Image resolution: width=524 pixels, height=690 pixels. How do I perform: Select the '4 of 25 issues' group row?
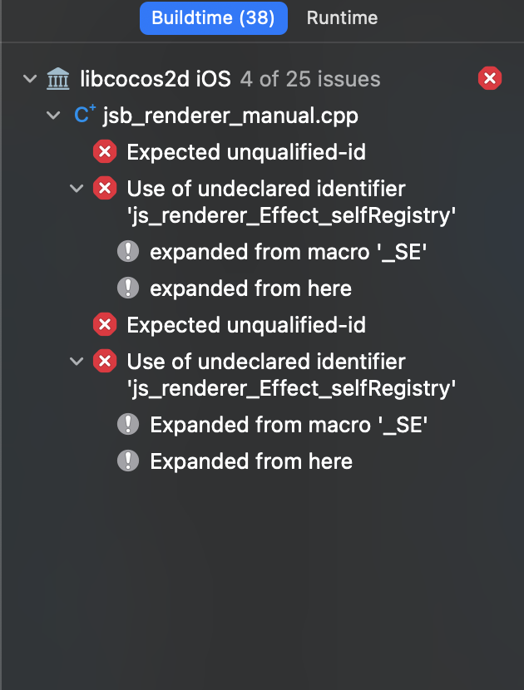(309, 80)
